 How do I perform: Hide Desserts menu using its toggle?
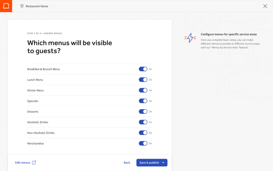[x=143, y=112]
